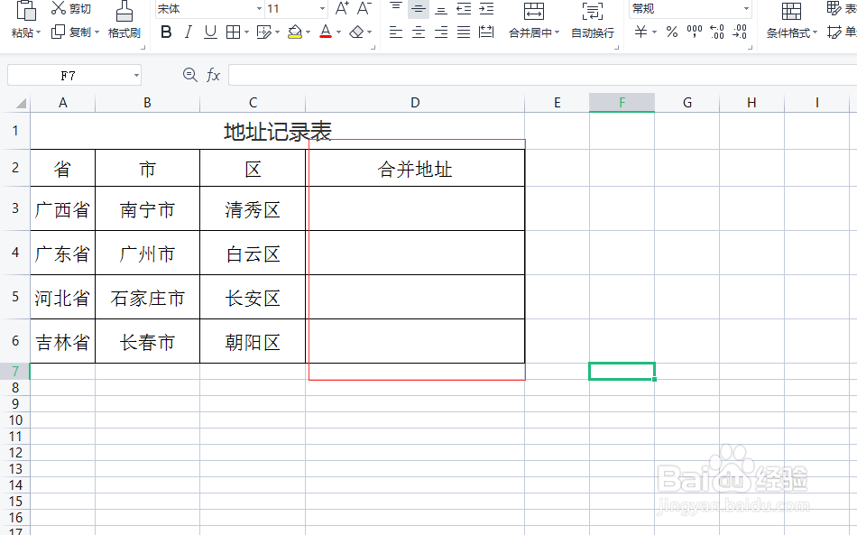Screen dimensions: 857x535
Task: Toggle vertical middle alignment
Action: [x=419, y=8]
